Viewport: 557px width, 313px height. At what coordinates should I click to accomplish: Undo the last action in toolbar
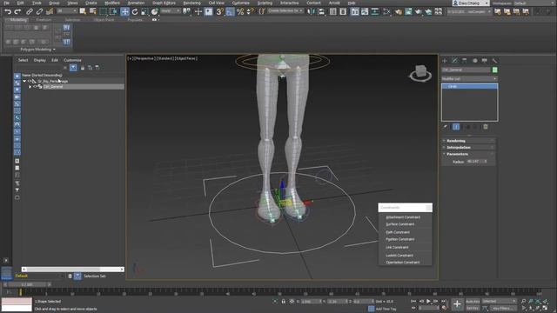click(8, 11)
